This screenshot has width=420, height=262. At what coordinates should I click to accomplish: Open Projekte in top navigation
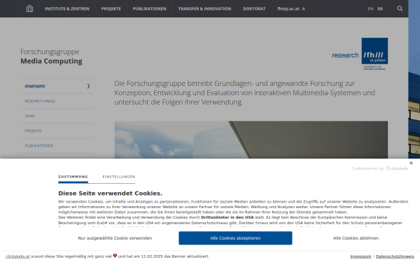point(111,9)
